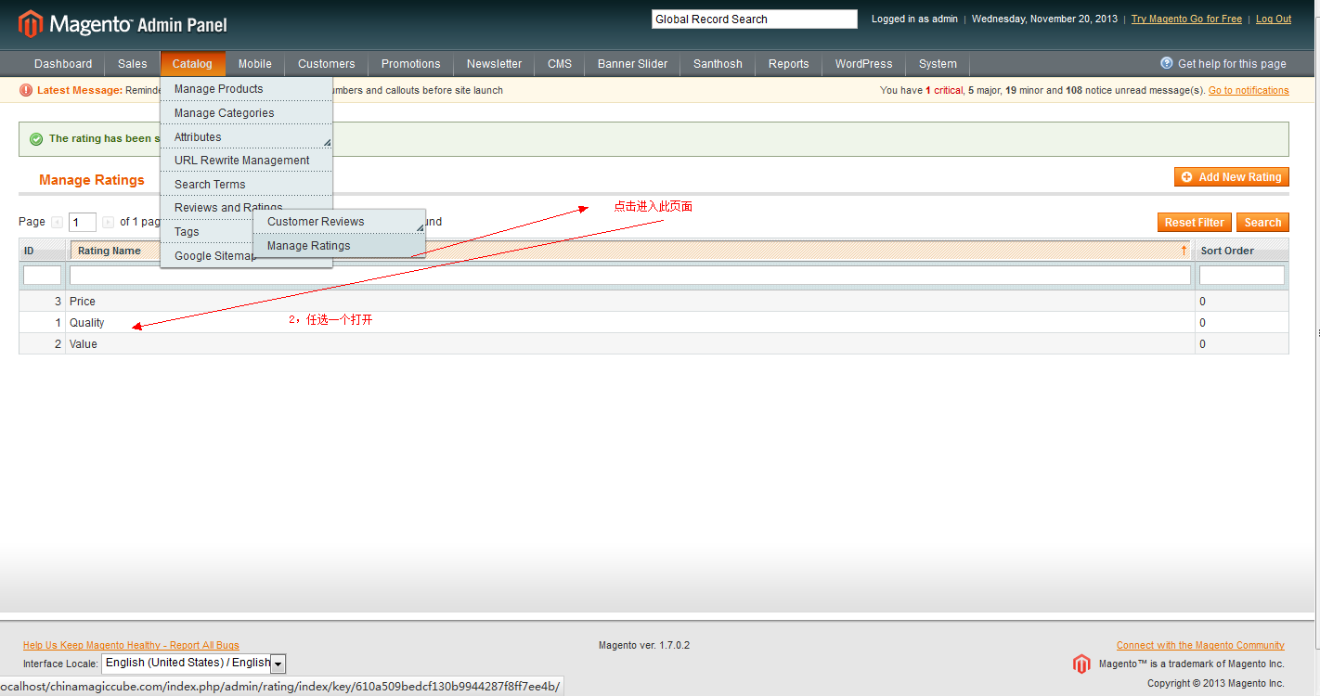Select Reviews and Ratings menu item
The height and width of the screenshot is (696, 1320).
[228, 208]
